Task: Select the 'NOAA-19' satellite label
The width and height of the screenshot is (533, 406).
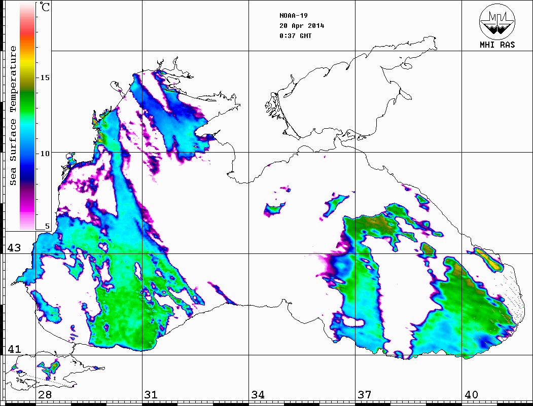Action: (294, 16)
